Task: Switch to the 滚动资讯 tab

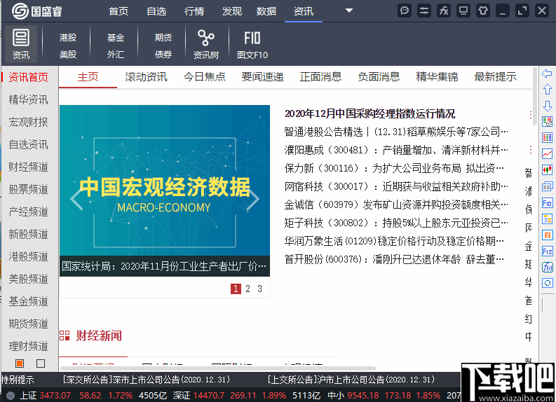Action: pos(146,77)
